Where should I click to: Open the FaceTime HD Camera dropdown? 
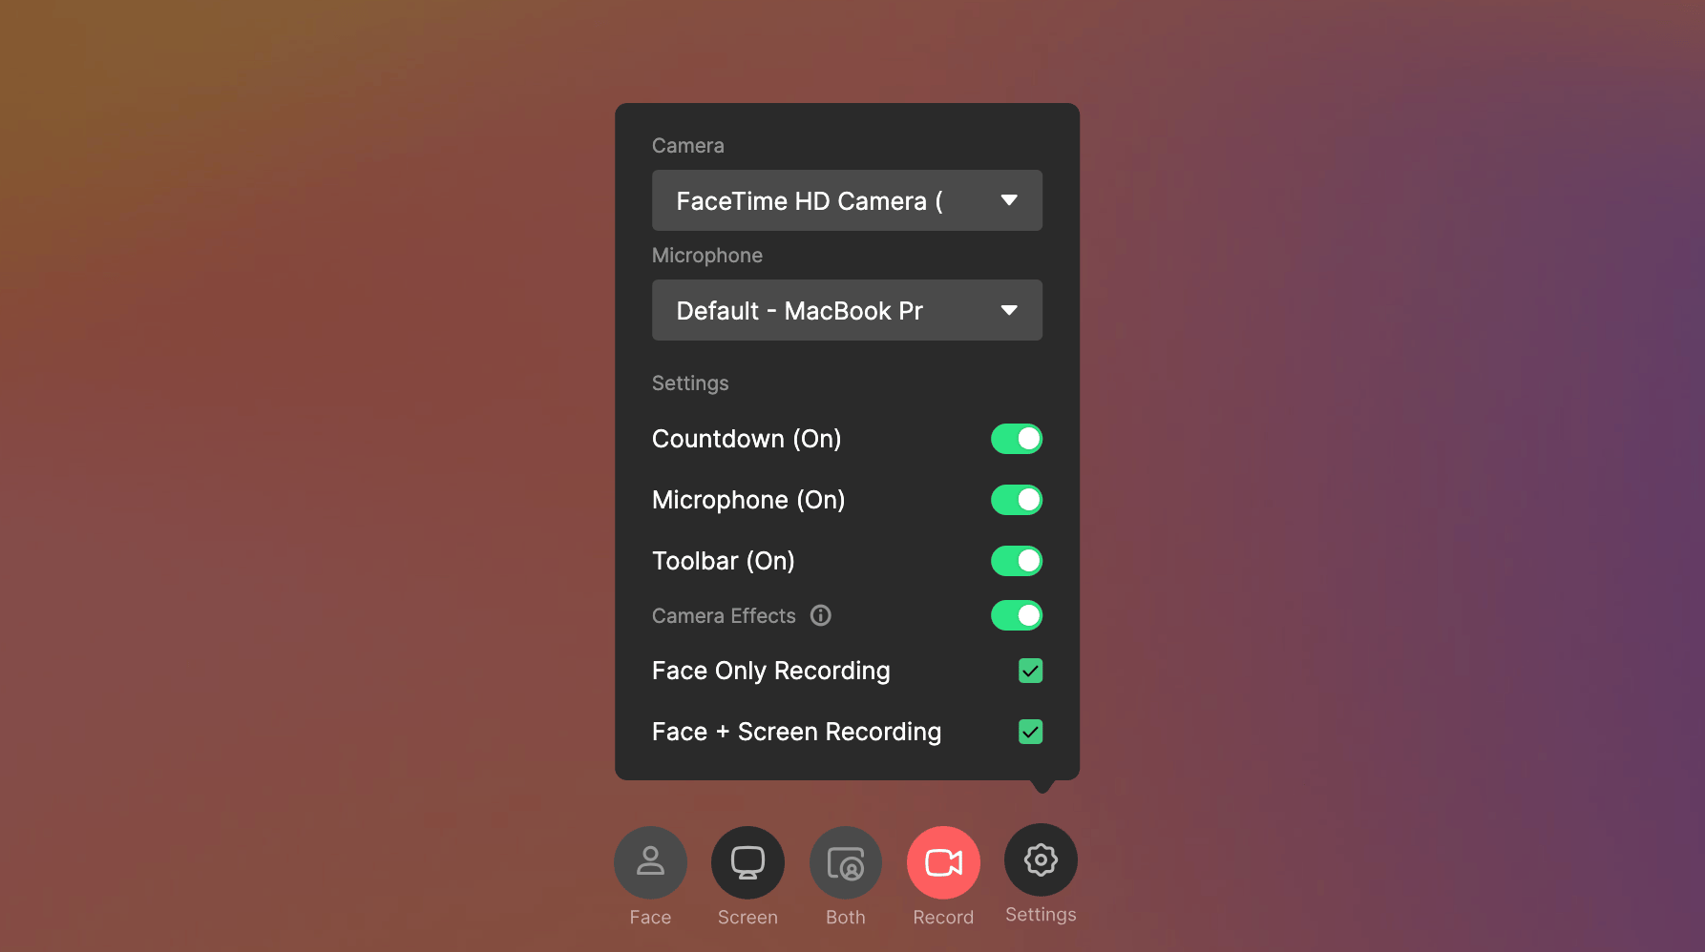847,200
